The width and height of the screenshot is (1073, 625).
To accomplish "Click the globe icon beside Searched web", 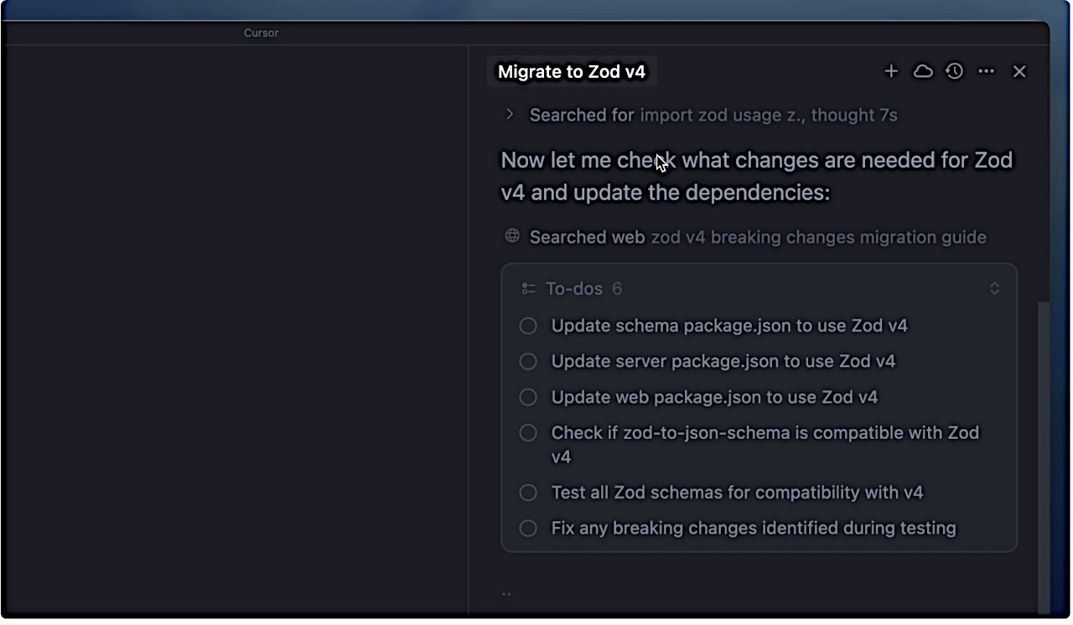I will [512, 236].
